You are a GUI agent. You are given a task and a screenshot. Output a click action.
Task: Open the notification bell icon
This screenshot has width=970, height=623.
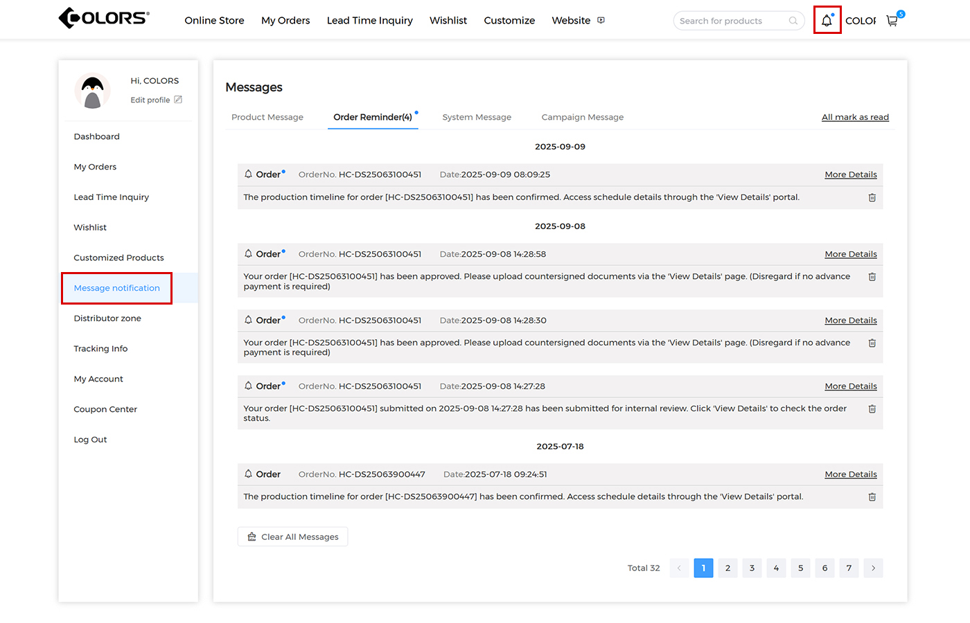(827, 21)
